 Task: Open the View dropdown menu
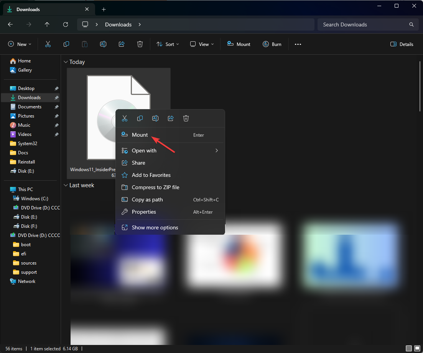click(x=201, y=44)
